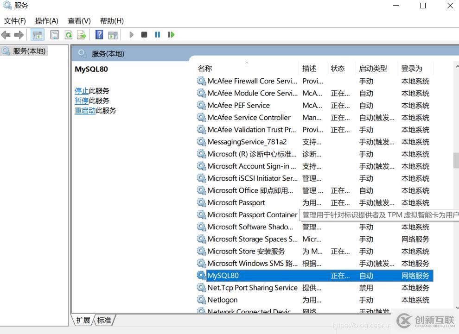Open the 文件 menu
This screenshot has height=334, width=459.
[x=14, y=20]
